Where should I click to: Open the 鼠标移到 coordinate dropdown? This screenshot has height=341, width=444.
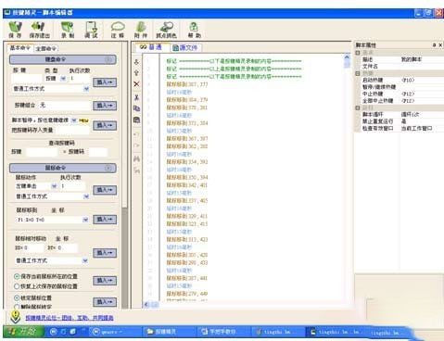[85, 220]
